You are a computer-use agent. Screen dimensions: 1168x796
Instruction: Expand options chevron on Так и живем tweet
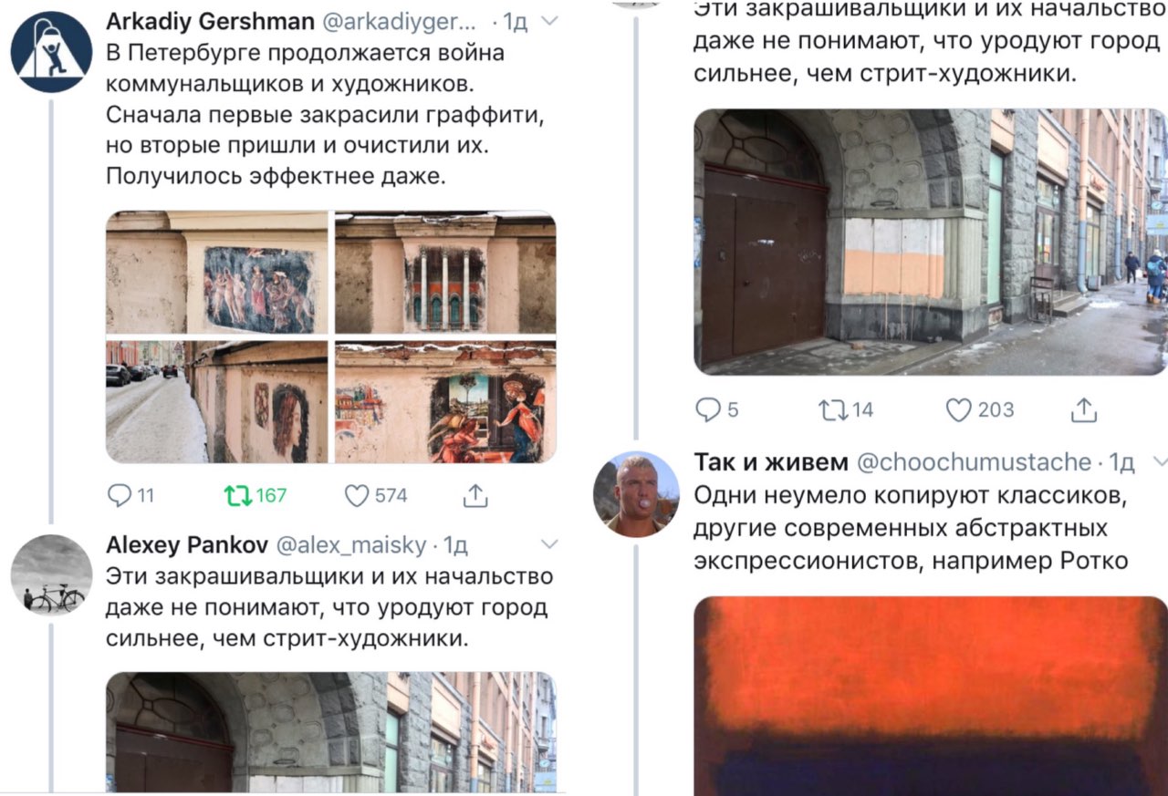[x=1161, y=462]
